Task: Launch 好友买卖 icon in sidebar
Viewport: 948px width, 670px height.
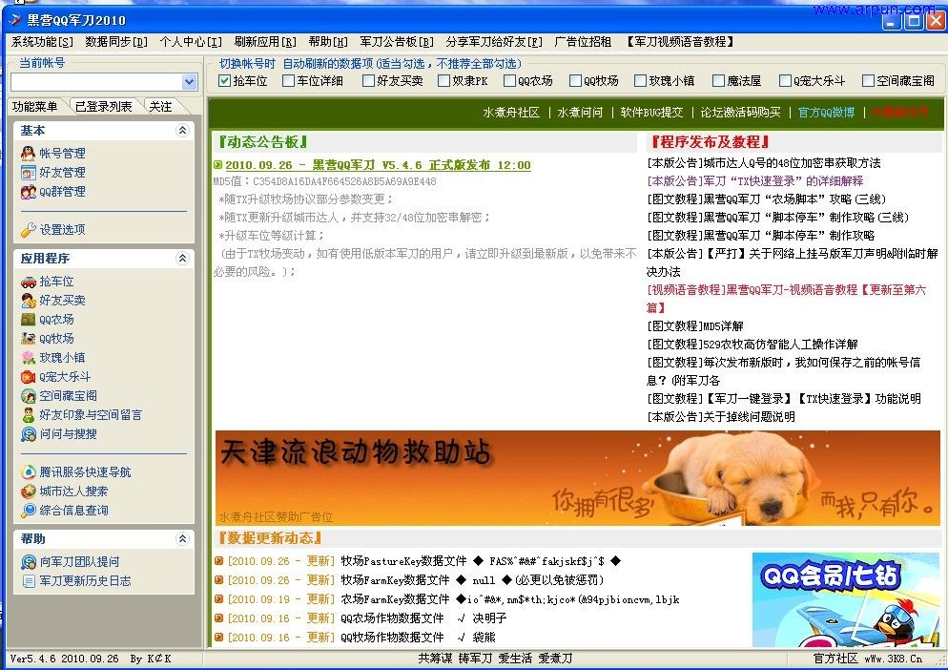Action: pyautogui.click(x=29, y=301)
